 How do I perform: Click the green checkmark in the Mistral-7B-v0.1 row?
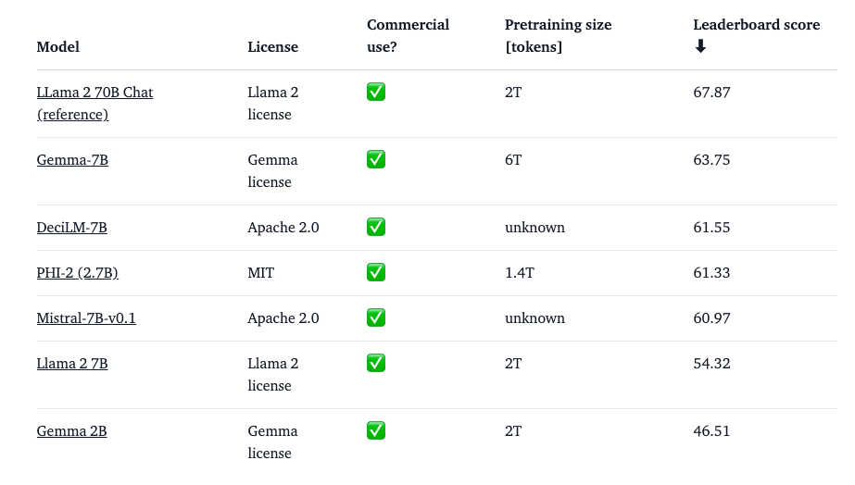[376, 317]
